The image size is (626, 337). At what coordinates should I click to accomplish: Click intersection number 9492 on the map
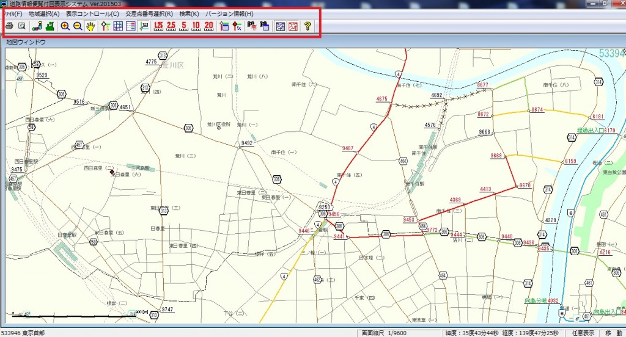pos(247,143)
